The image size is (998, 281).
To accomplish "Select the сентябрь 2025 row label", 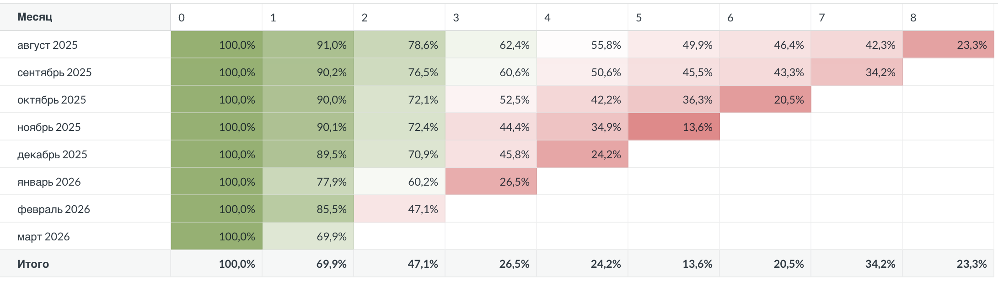I will point(54,72).
